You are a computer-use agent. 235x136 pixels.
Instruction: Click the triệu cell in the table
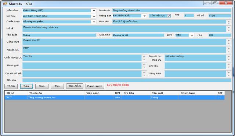117,98
